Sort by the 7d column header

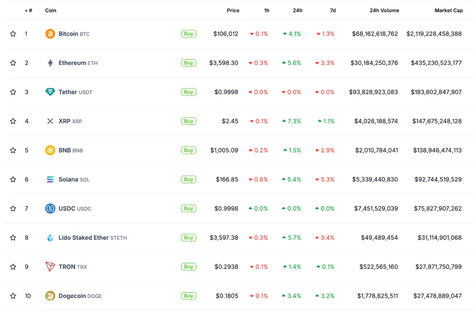[333, 10]
